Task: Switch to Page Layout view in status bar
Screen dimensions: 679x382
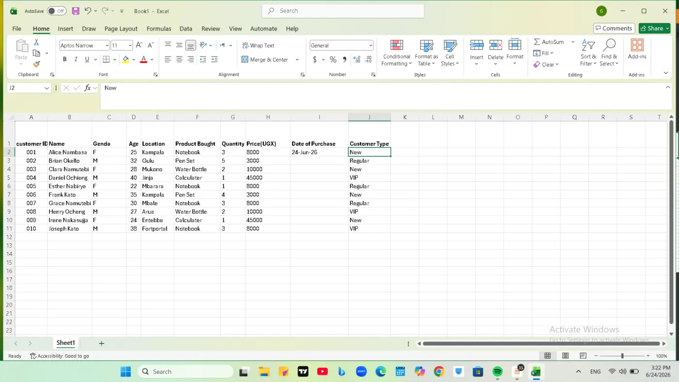Action: [x=566, y=356]
